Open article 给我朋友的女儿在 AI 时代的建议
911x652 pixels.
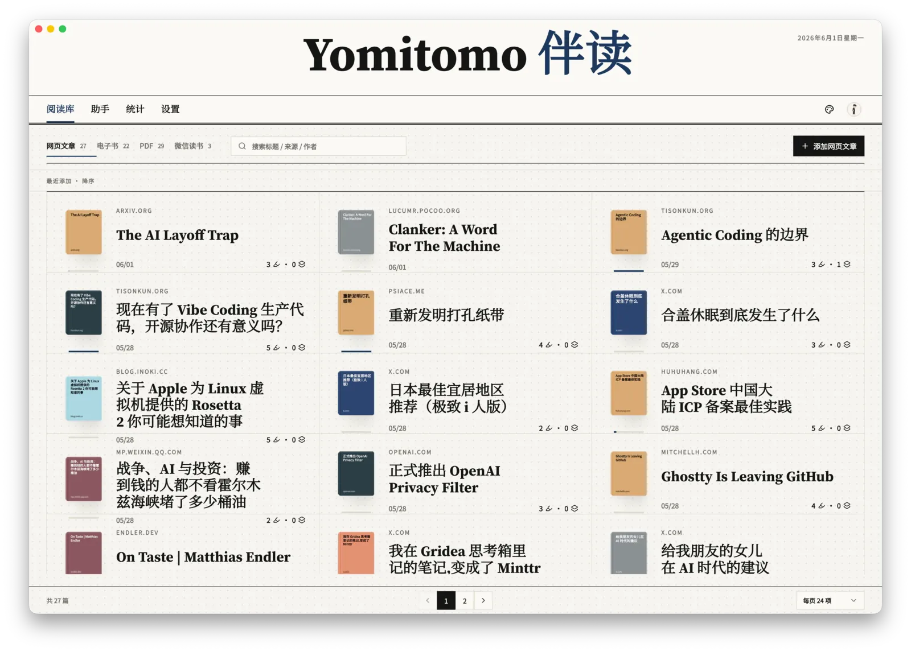pyautogui.click(x=715, y=559)
